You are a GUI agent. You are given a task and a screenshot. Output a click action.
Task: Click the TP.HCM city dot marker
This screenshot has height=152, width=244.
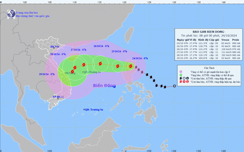point(58,99)
